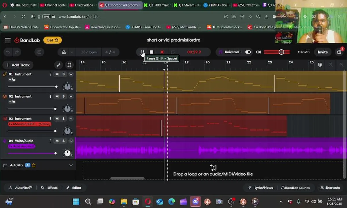347x208 pixels.
Task: Solo track 02 Instrument
Action: pos(64,96)
